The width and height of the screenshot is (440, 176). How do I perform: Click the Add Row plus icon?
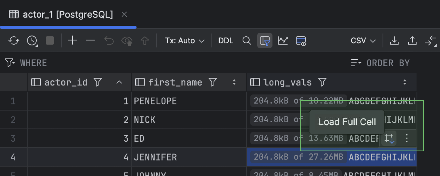point(72,40)
